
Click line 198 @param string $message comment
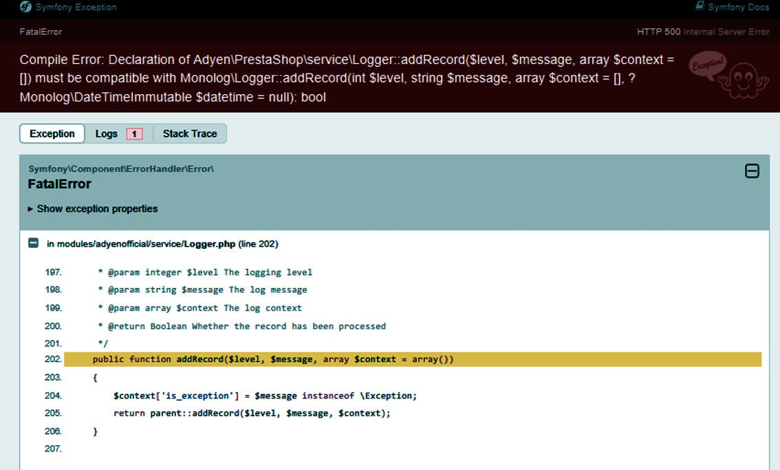coord(202,290)
